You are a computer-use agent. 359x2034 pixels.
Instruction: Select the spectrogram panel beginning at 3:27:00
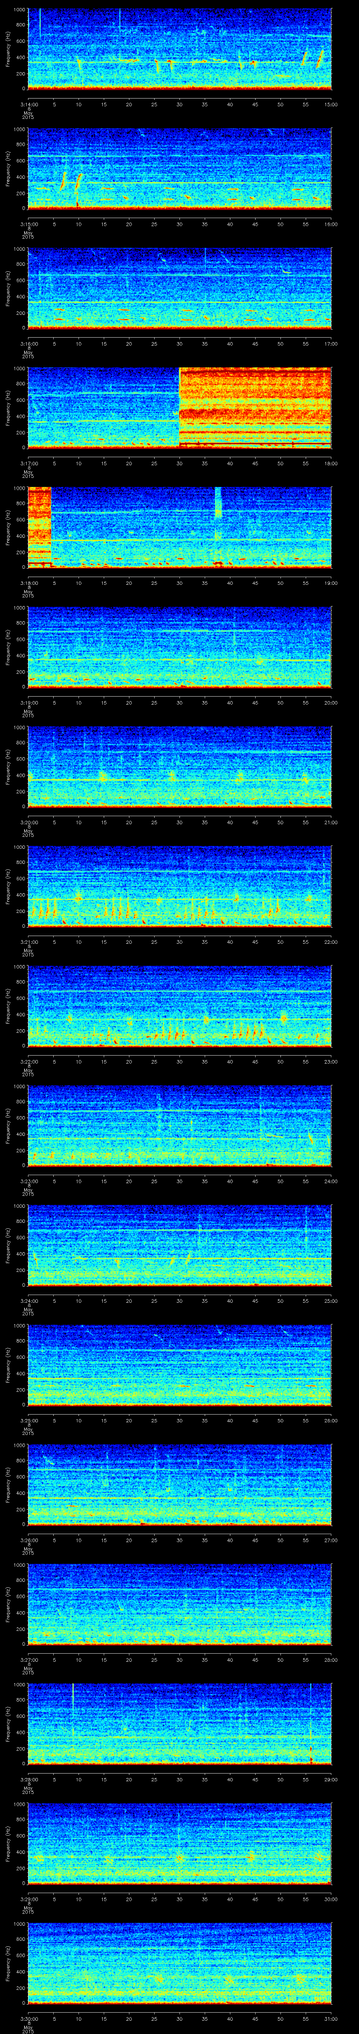[x=180, y=1605]
